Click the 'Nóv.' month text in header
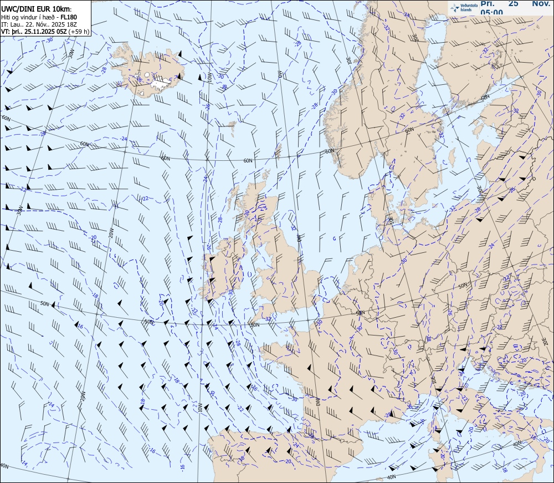The height and width of the screenshot is (483, 554). [541, 3]
